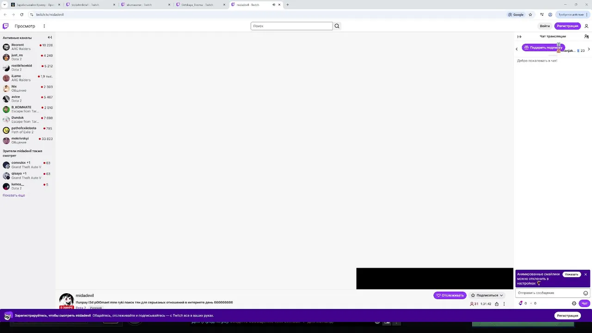The width and height of the screenshot is (592, 333).
Task: Show next gift leaderboard entry
Action: (x=588, y=49)
